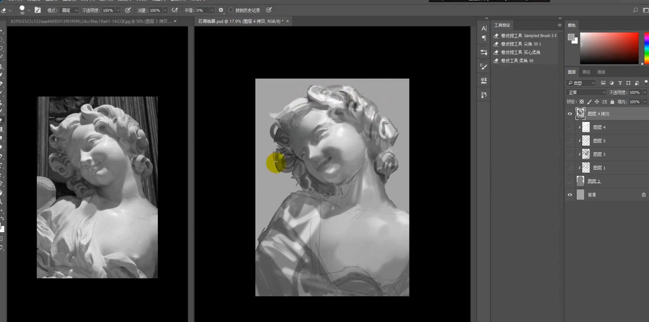Show the 图层 4 layer
649x322 pixels.
(570, 127)
